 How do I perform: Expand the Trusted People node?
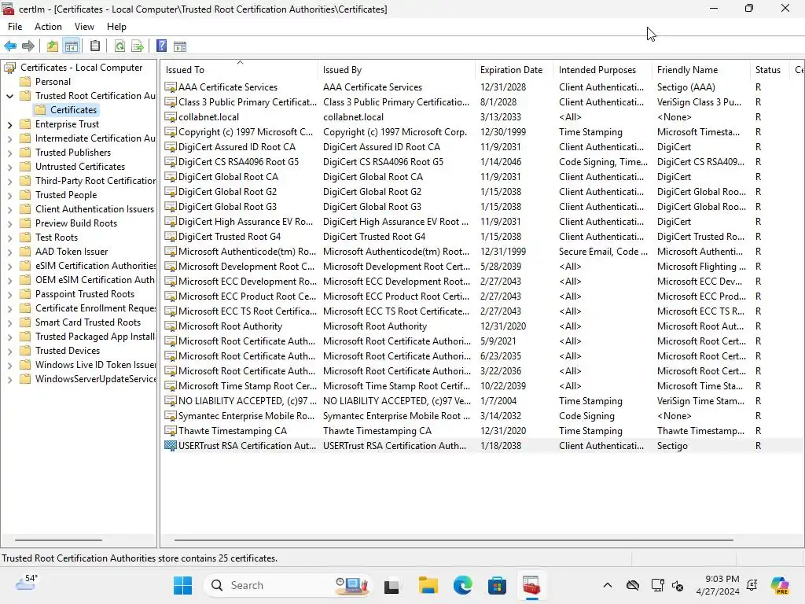[9, 195]
